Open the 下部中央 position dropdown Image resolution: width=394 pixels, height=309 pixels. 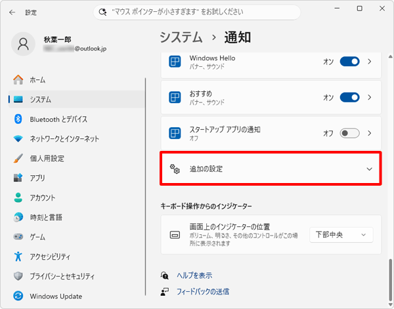point(341,235)
